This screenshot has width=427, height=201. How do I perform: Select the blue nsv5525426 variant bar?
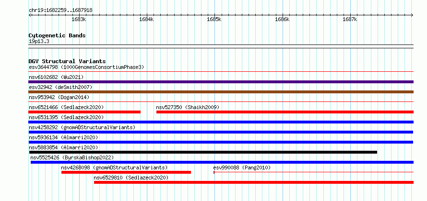pos(222,162)
